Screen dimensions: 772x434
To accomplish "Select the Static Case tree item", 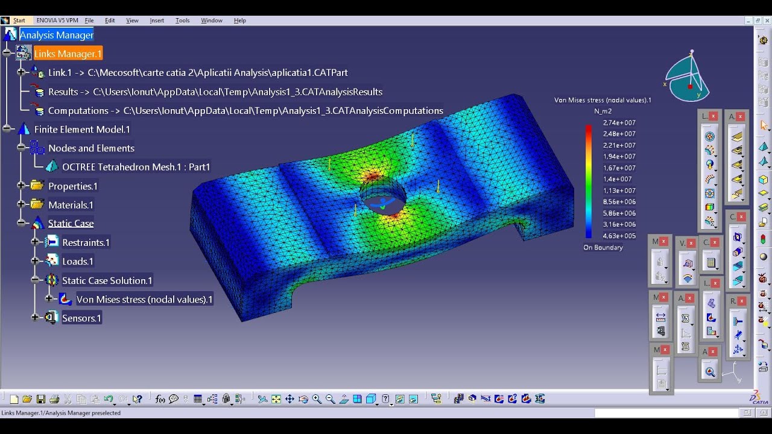I will [x=71, y=224].
